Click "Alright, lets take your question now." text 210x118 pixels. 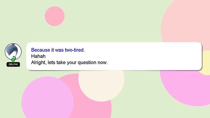coord(69,63)
